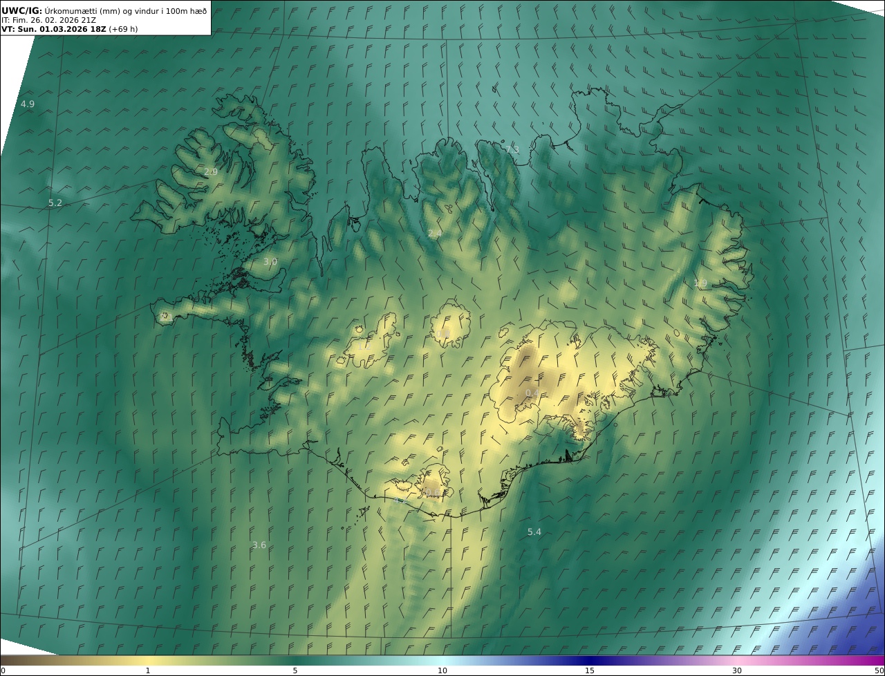Click the map value '1.9' in the east
This screenshot has height=676, width=885.
tap(700, 283)
